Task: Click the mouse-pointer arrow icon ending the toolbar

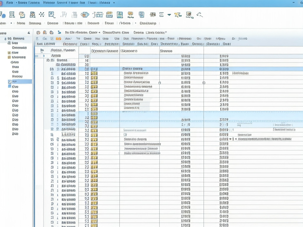Action: tap(200, 15)
